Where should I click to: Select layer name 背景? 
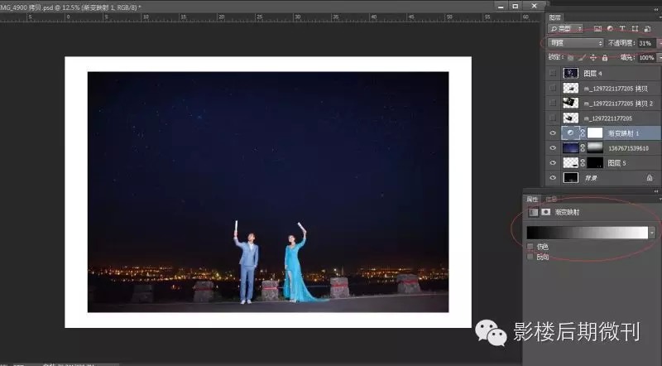pyautogui.click(x=591, y=178)
